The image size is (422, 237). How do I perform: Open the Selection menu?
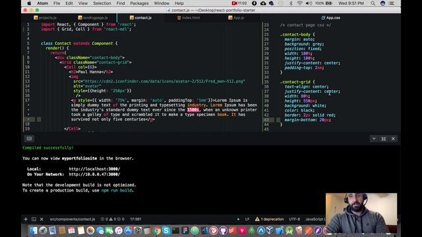[x=102, y=3]
